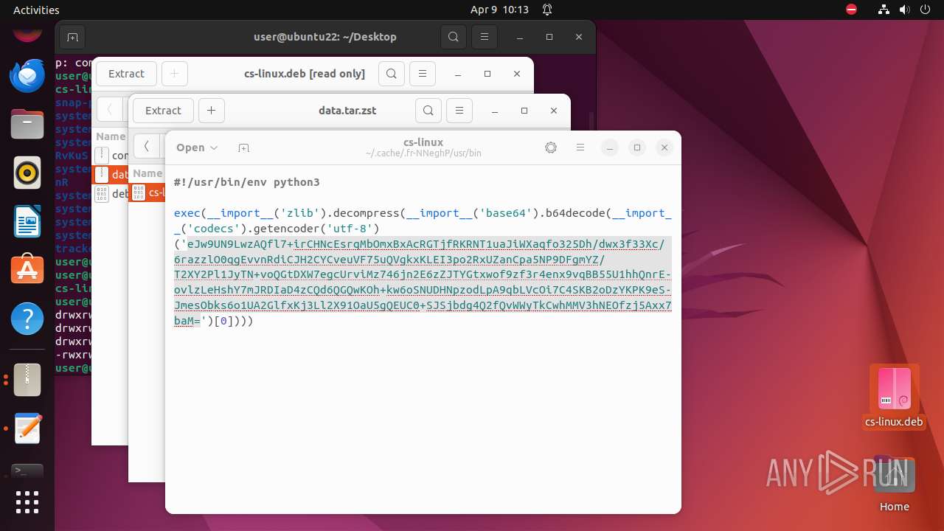Click search icon in data.tar.zst window

[x=428, y=111]
